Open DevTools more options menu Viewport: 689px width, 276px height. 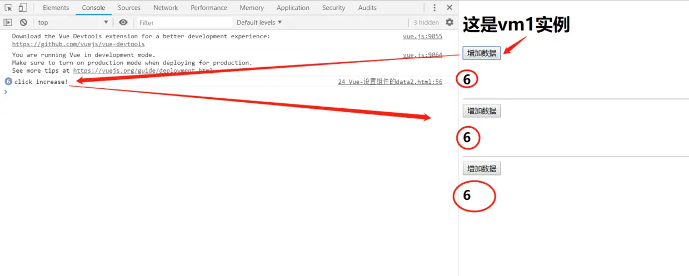pyautogui.click(x=435, y=8)
